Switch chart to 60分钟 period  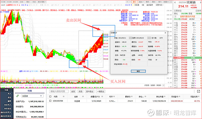coord(15,2)
